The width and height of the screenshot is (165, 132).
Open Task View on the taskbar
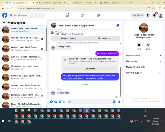(x=10, y=121)
